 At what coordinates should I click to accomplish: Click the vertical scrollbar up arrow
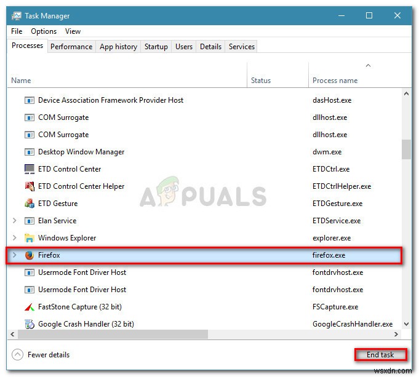pos(407,93)
